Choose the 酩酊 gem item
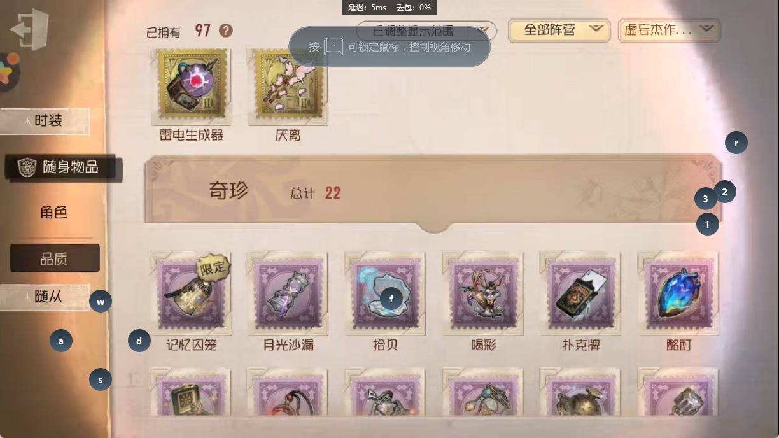The image size is (779, 438). pyautogui.click(x=678, y=293)
